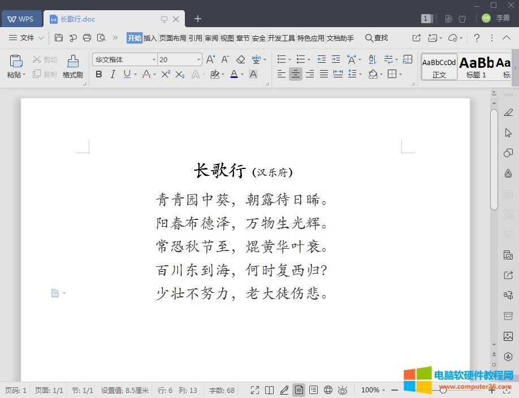
Task: Toggle underline on selected text
Action: (x=126, y=73)
